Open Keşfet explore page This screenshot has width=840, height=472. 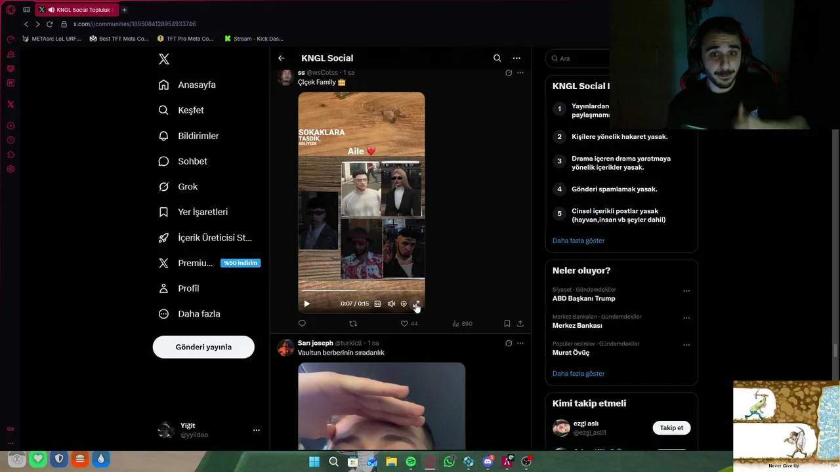click(x=181, y=110)
